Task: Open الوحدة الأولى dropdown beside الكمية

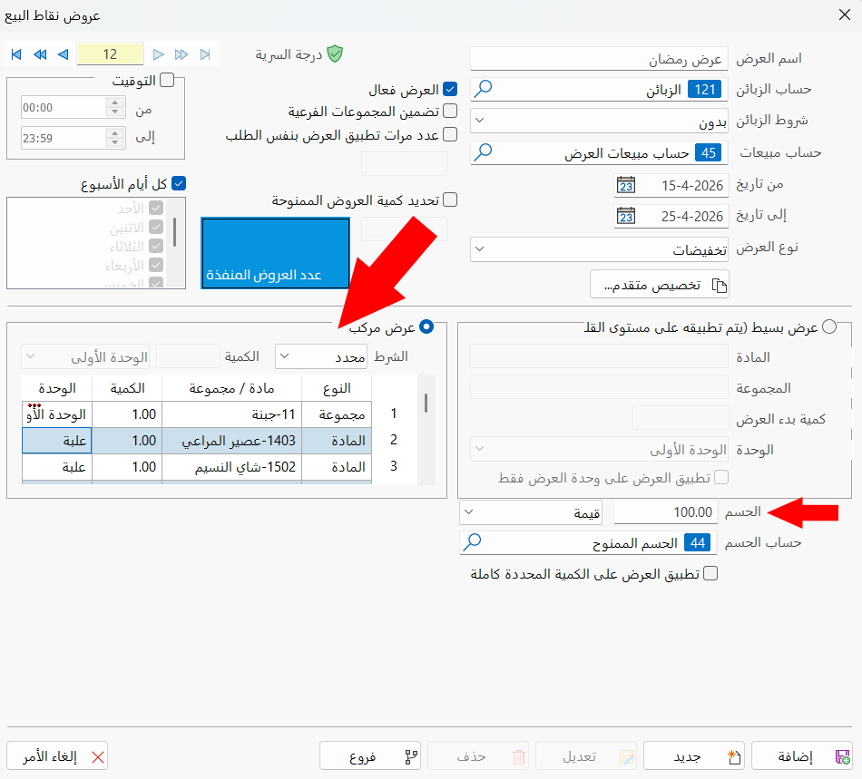Action: pyautogui.click(x=86, y=356)
